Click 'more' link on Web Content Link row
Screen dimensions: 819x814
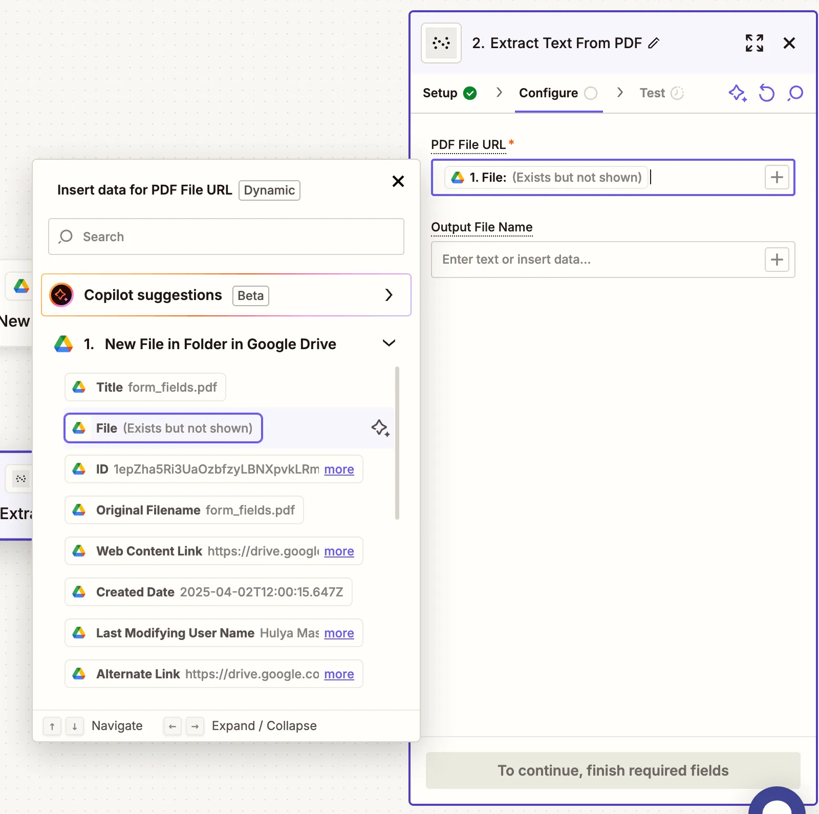[339, 551]
